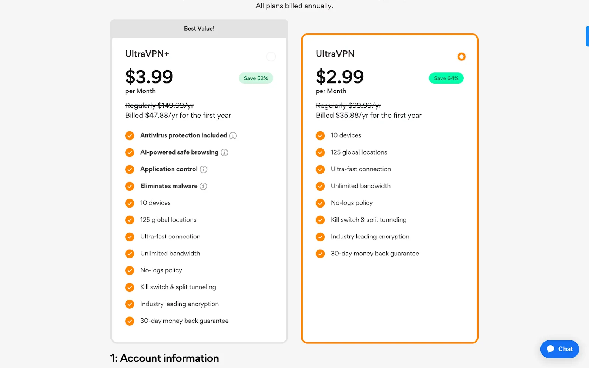
Task: Select the UltraVPN plan radio button
Action: point(461,57)
